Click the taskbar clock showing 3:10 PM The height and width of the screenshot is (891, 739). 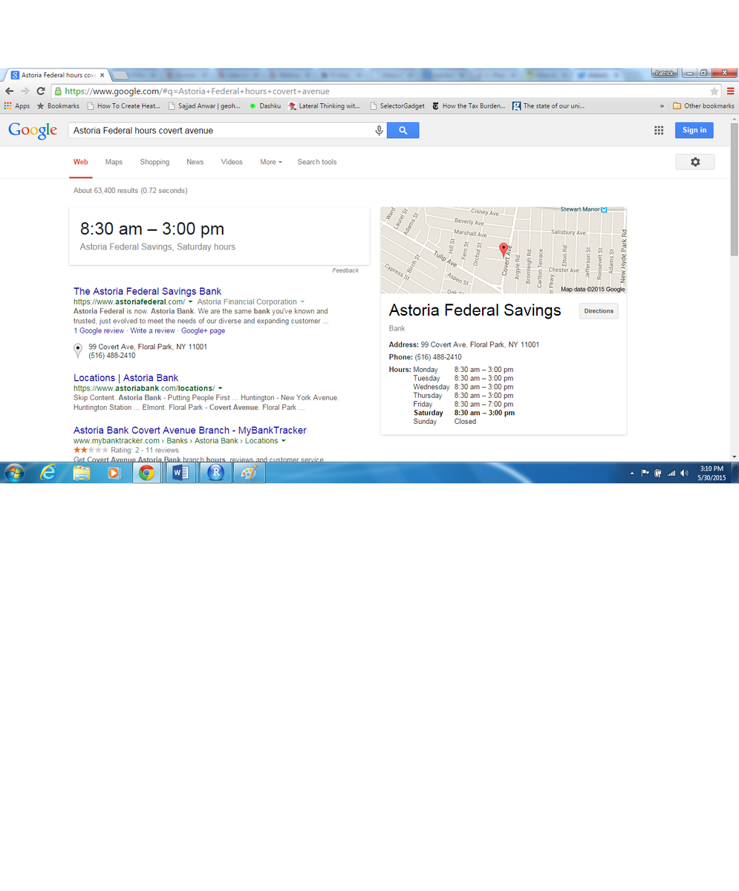(711, 473)
